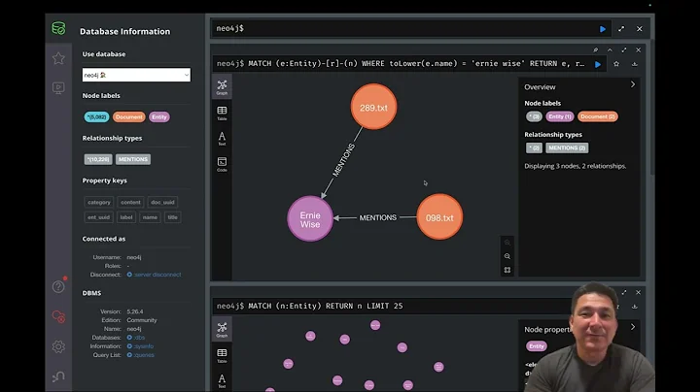Select MENTIONS edge from 098.txt
This screenshot has height=392, width=700.
point(377,217)
